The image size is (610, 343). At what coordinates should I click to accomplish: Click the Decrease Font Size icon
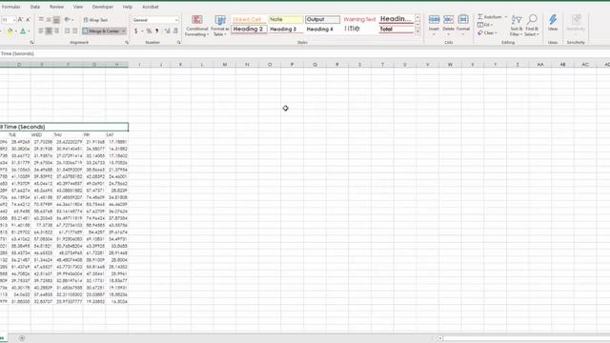tap(28, 19)
